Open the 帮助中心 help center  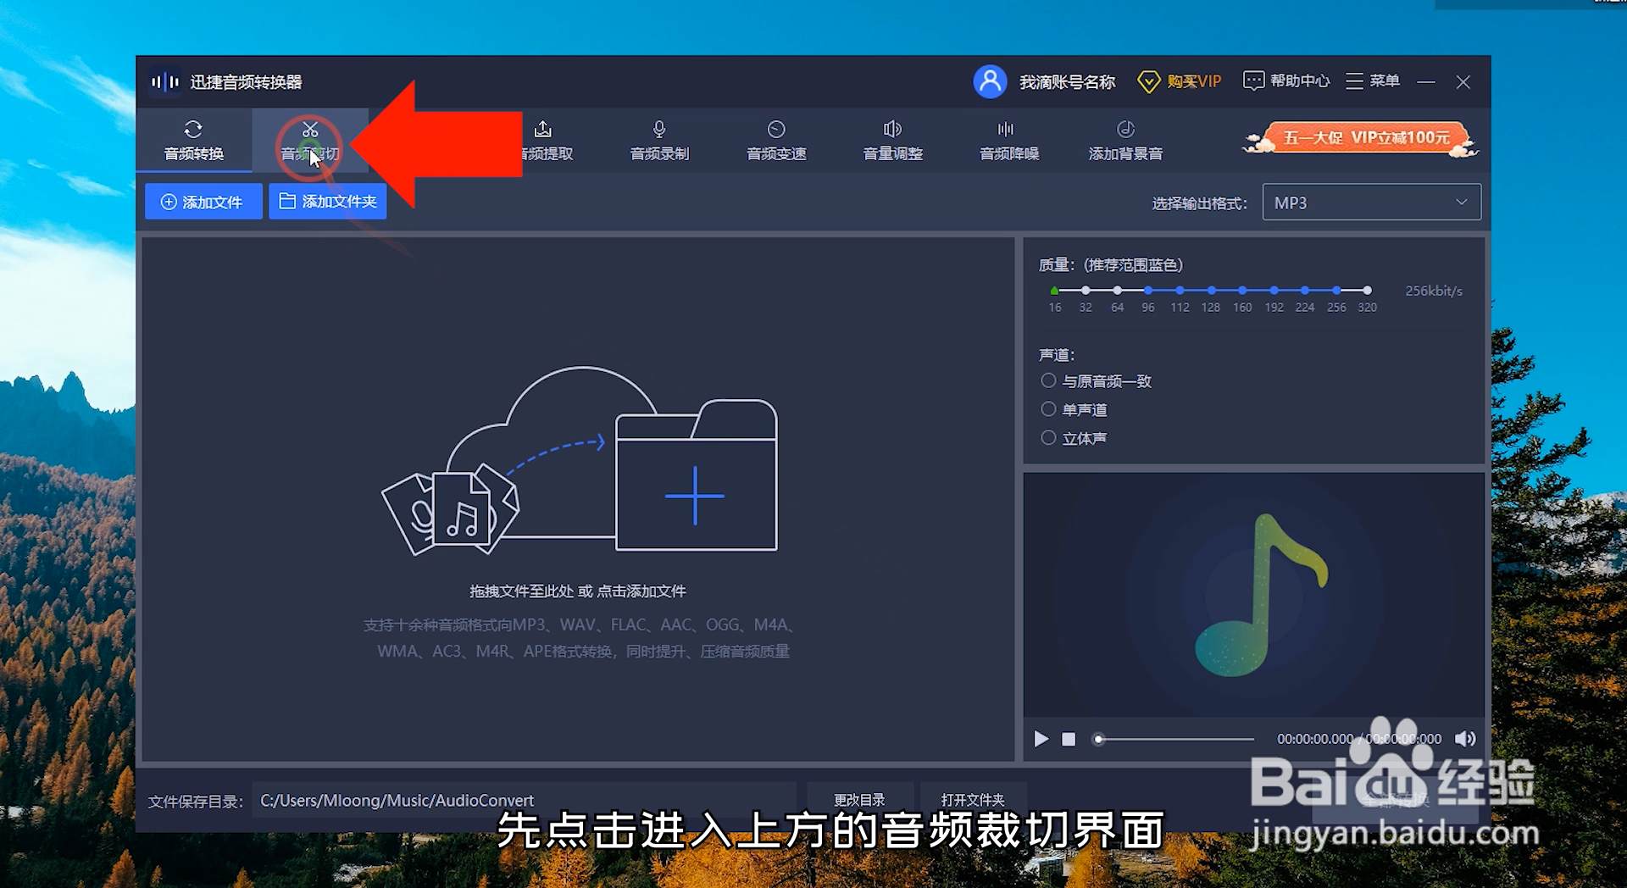tap(1286, 81)
